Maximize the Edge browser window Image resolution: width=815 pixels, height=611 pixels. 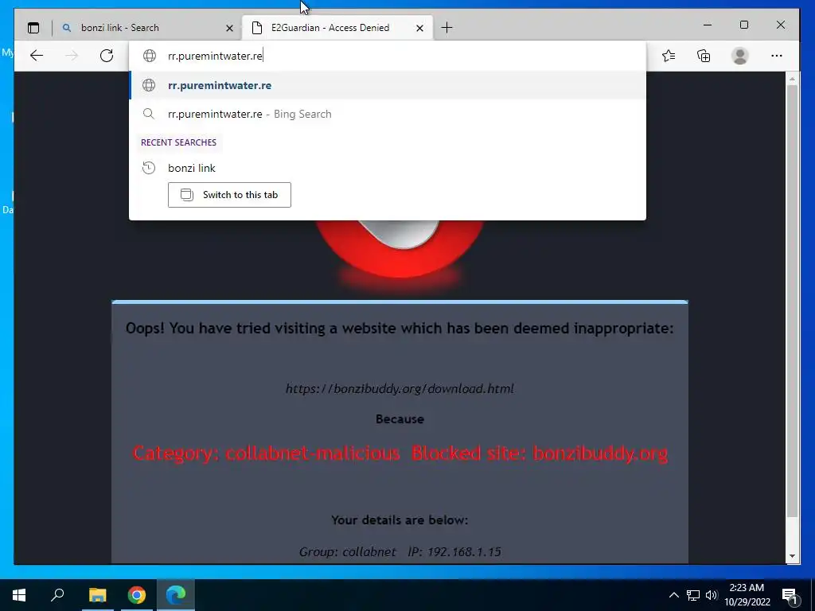tap(744, 25)
